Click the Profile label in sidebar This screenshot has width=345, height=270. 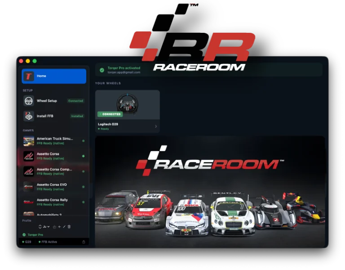27,220
